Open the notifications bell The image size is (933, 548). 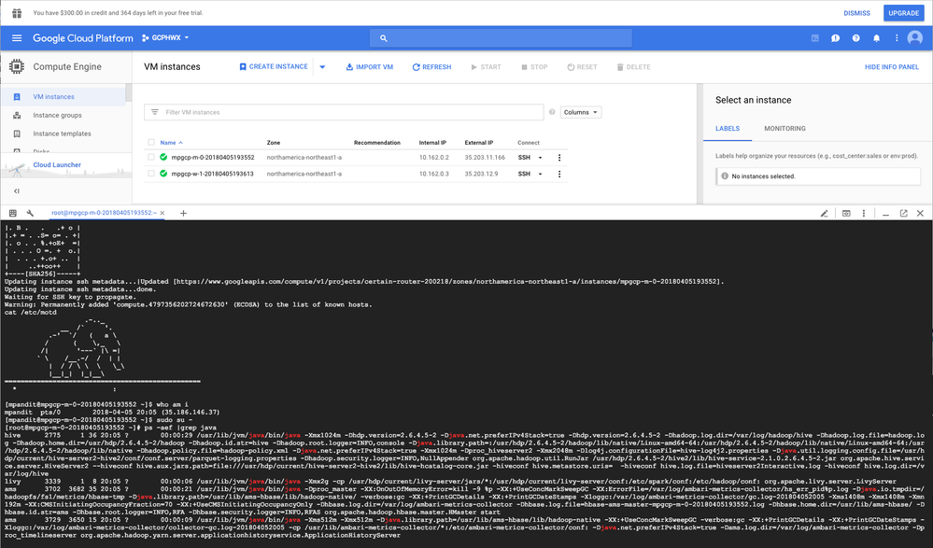[x=875, y=38]
